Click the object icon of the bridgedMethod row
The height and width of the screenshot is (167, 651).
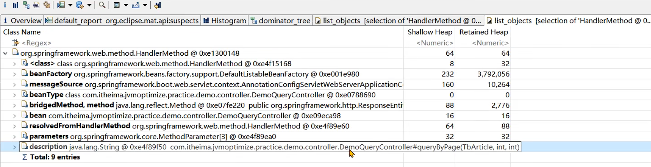point(25,105)
